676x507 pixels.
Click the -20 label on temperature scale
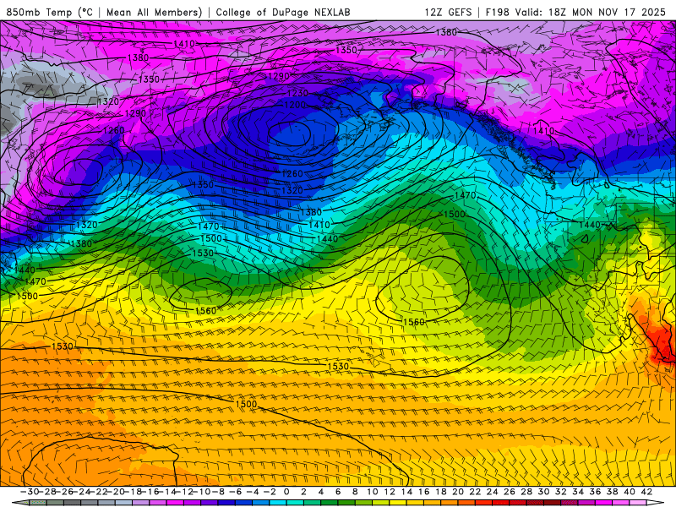click(x=116, y=492)
